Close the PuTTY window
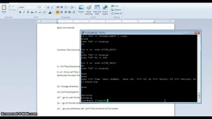Screen dimensions: 212x119 [x=197, y=33]
